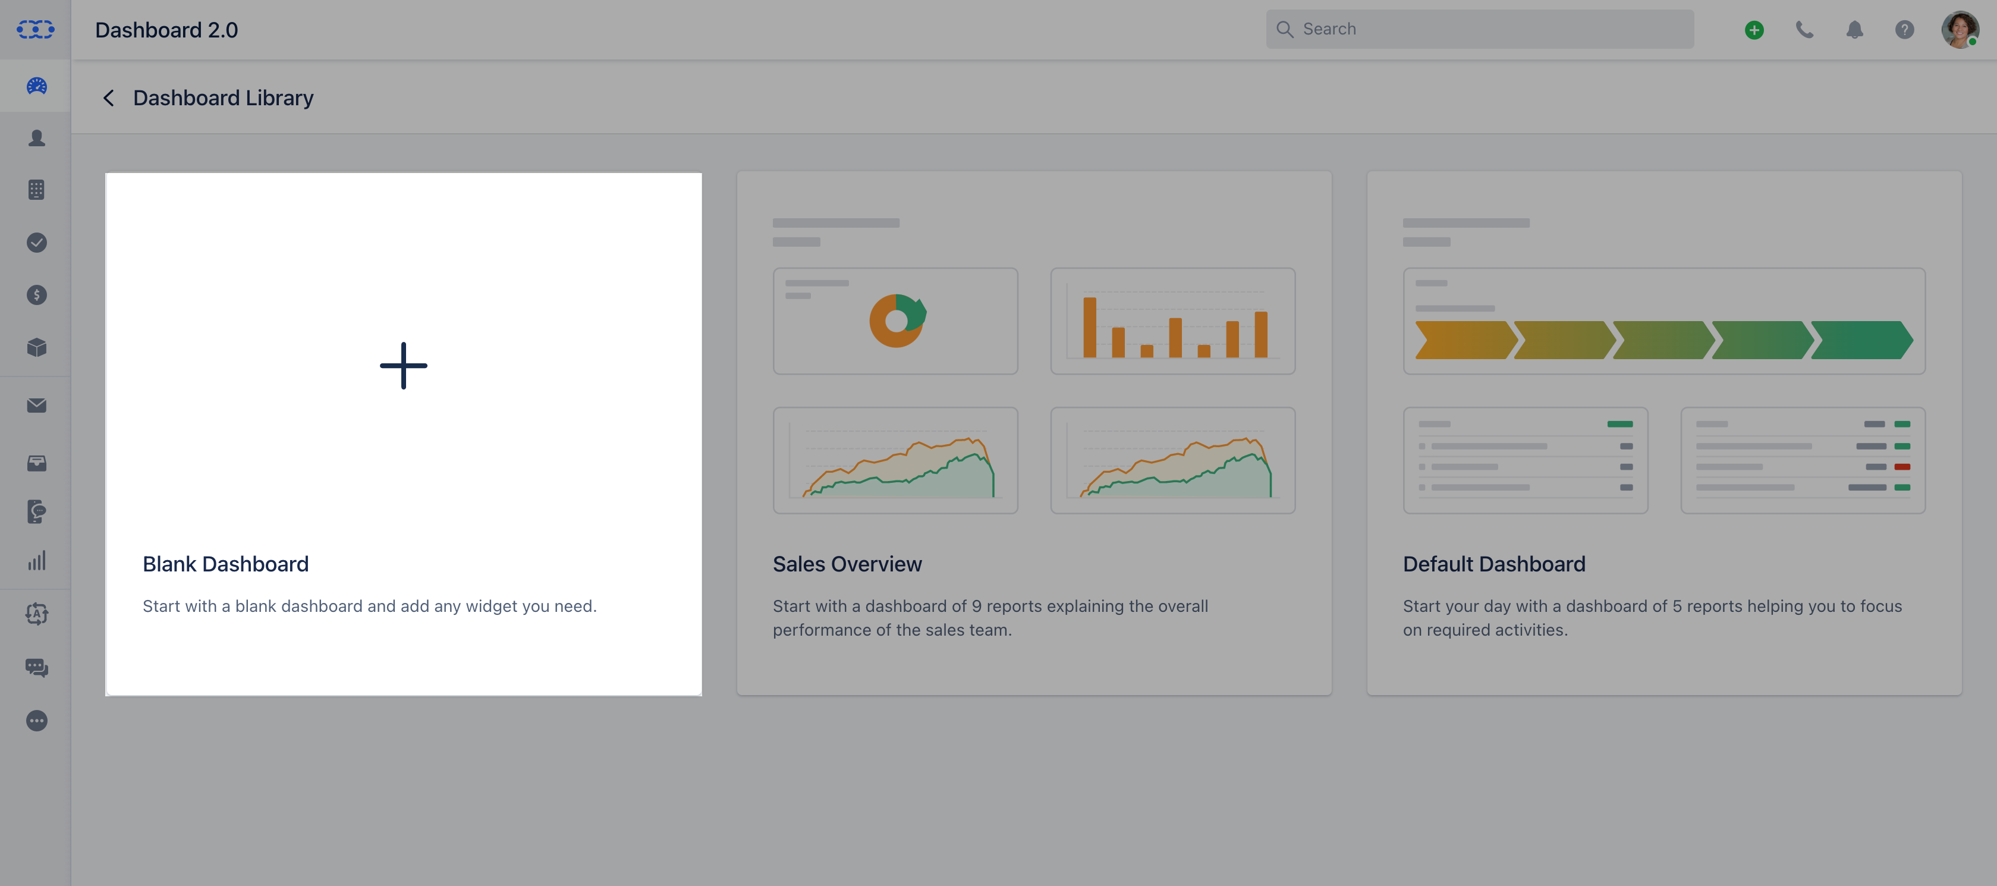
Task: Click the single-status list preview in Default Dashboard
Action: pos(1526,460)
